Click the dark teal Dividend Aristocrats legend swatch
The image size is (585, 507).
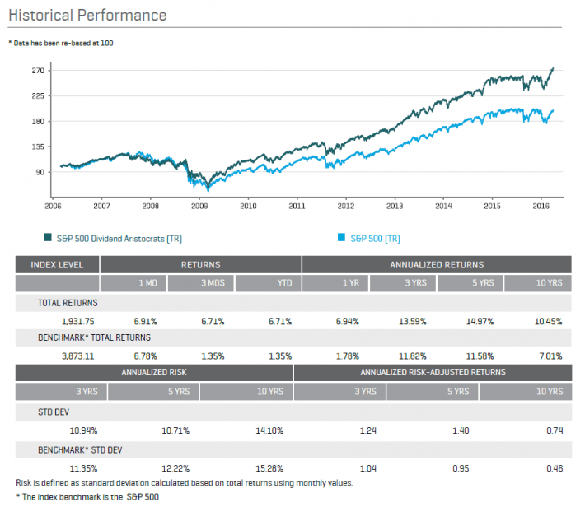point(48,239)
